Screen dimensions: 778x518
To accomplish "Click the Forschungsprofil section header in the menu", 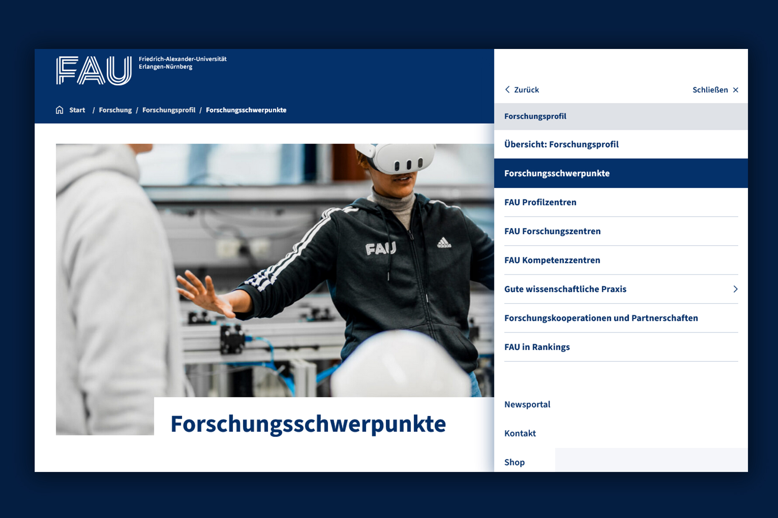I will coord(535,117).
